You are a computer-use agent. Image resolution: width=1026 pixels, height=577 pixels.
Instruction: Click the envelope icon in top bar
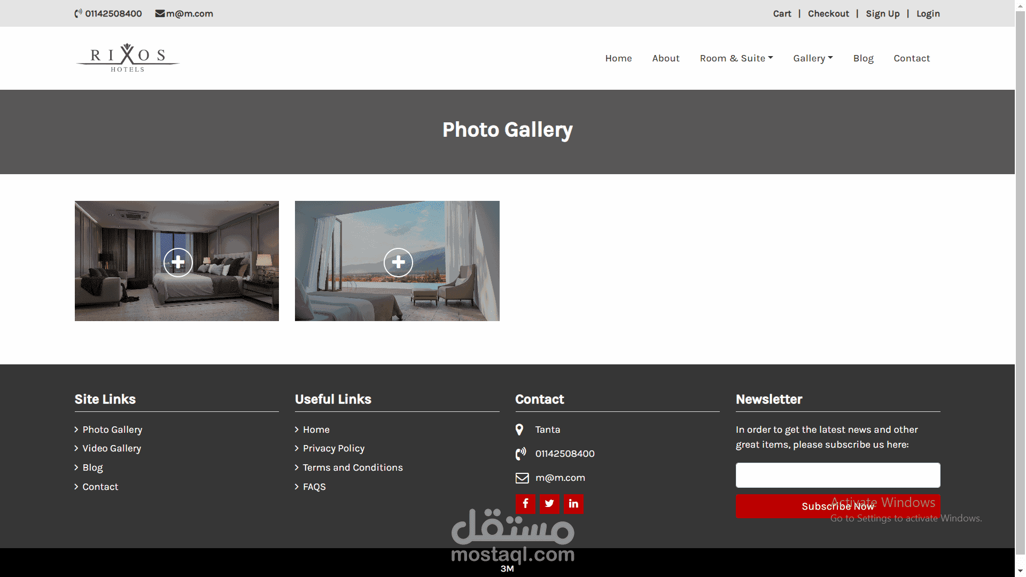160,13
